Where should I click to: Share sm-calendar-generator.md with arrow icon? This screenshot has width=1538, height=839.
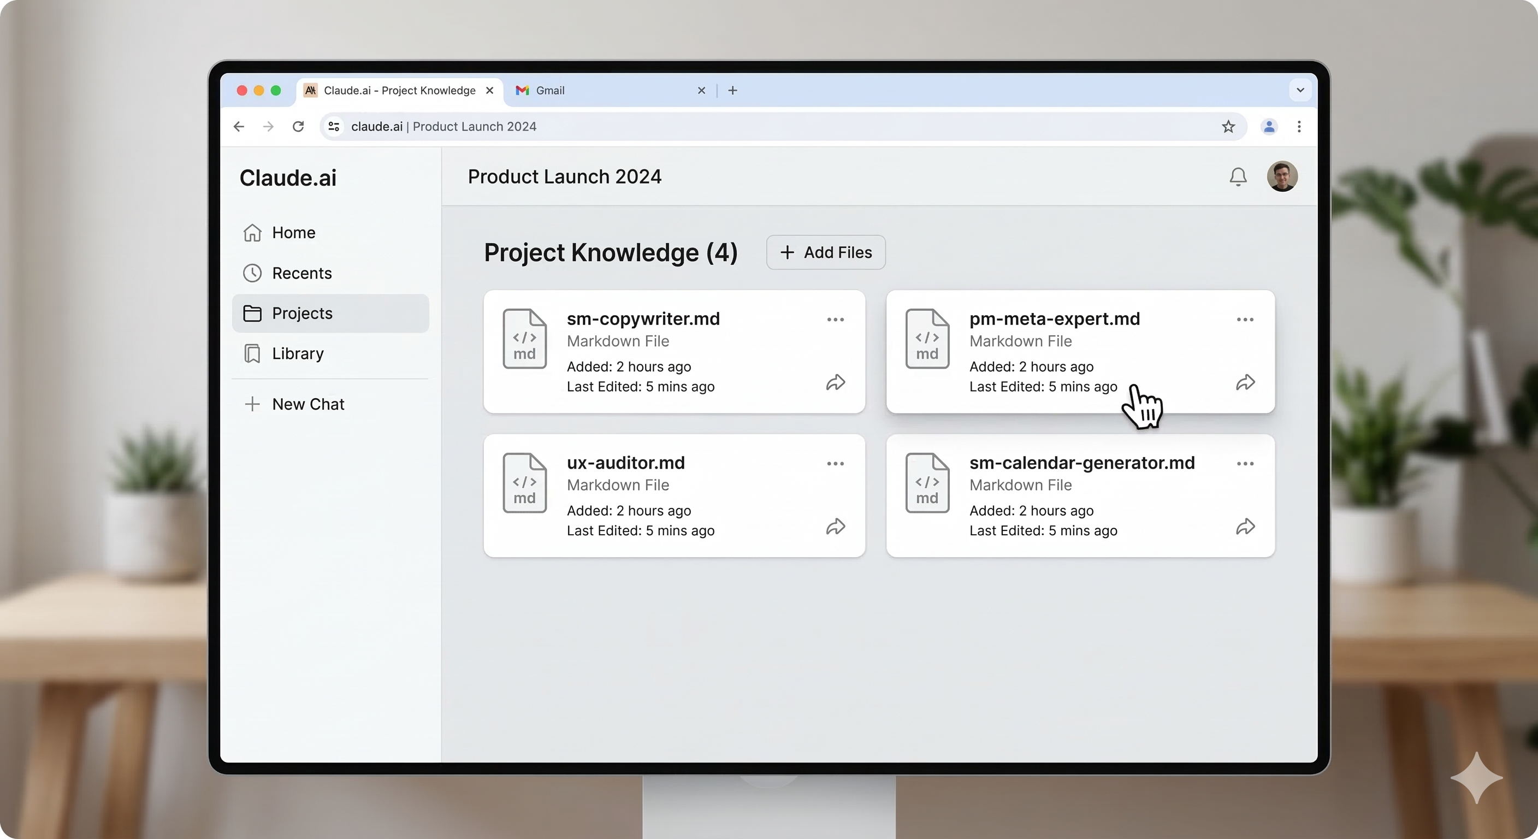coord(1245,527)
